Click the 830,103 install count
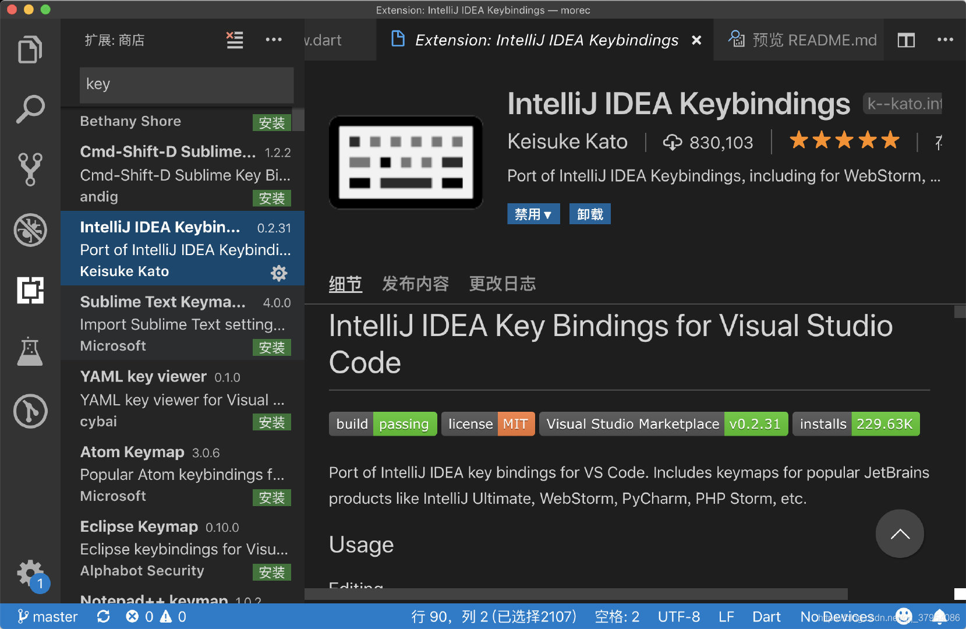 [x=708, y=142]
